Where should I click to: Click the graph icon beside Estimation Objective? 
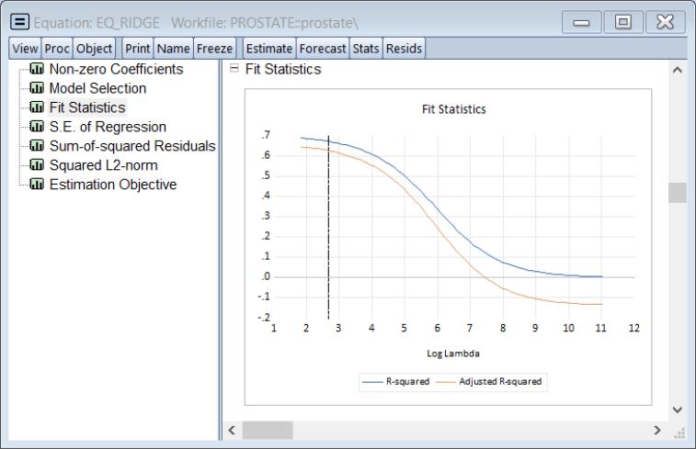38,185
